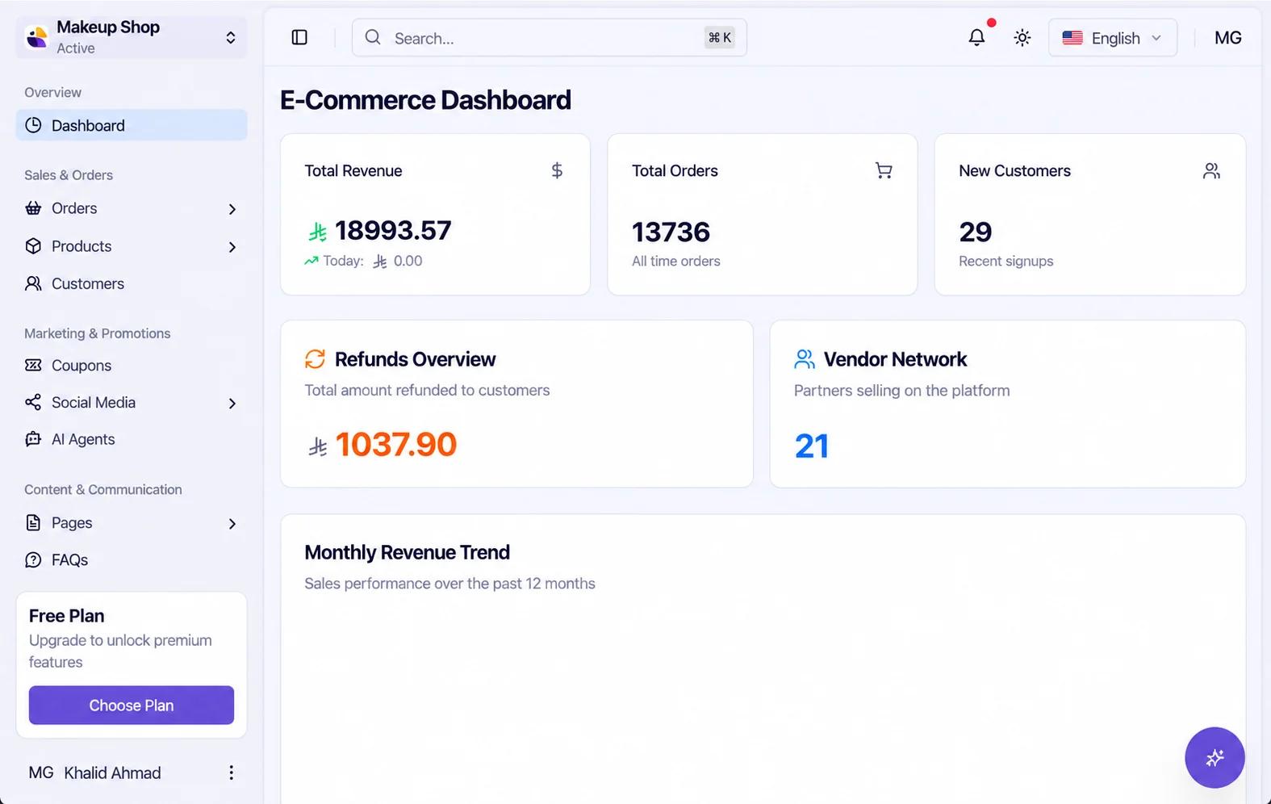Click the Pages document icon
This screenshot has height=804, width=1271.
(x=33, y=523)
